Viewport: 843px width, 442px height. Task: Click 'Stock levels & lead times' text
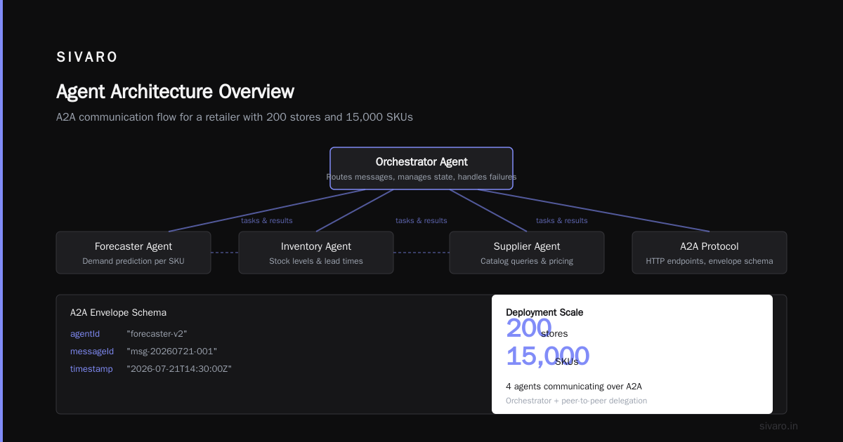pos(316,261)
